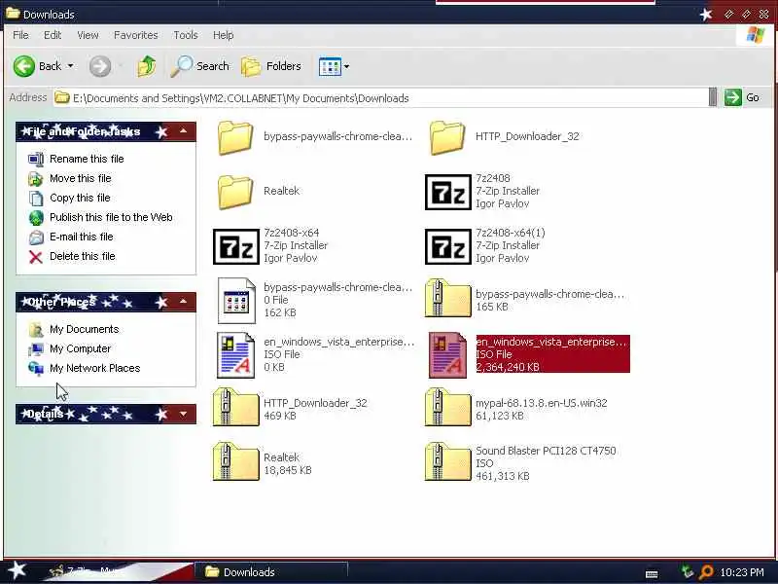The image size is (778, 584).
Task: Click the mypal-68.13.8.en-US.win32 file name
Action: [542, 403]
